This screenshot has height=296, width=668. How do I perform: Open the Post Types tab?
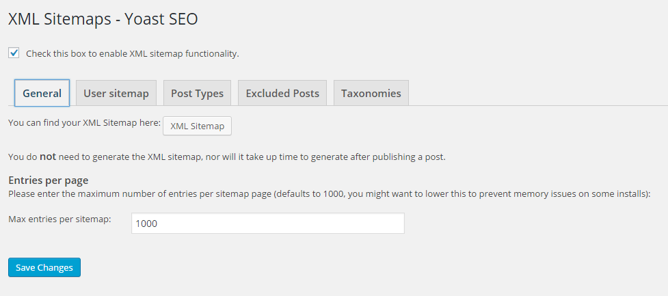pyautogui.click(x=197, y=93)
